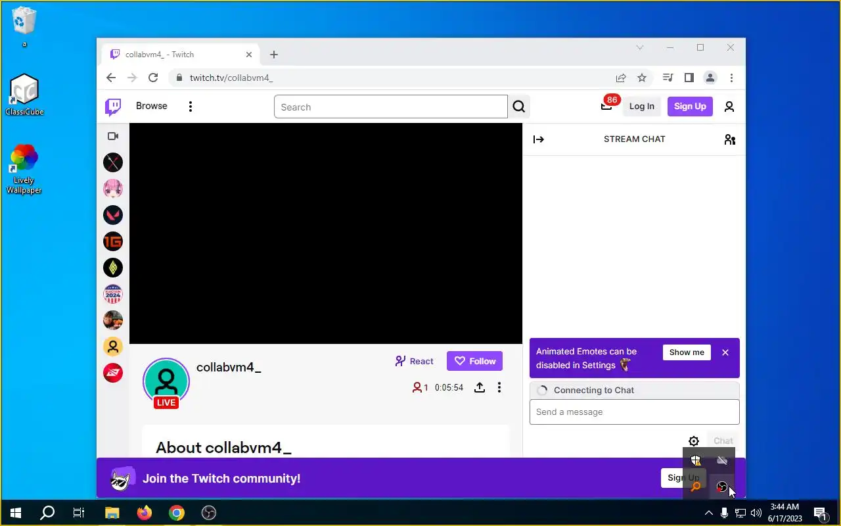Reload the page in Chrome
Image resolution: width=841 pixels, height=526 pixels.
point(153,78)
